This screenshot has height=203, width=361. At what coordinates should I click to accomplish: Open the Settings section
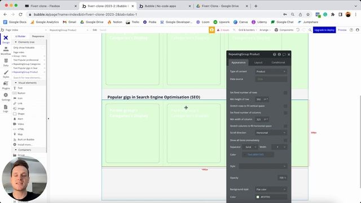coord(6,97)
